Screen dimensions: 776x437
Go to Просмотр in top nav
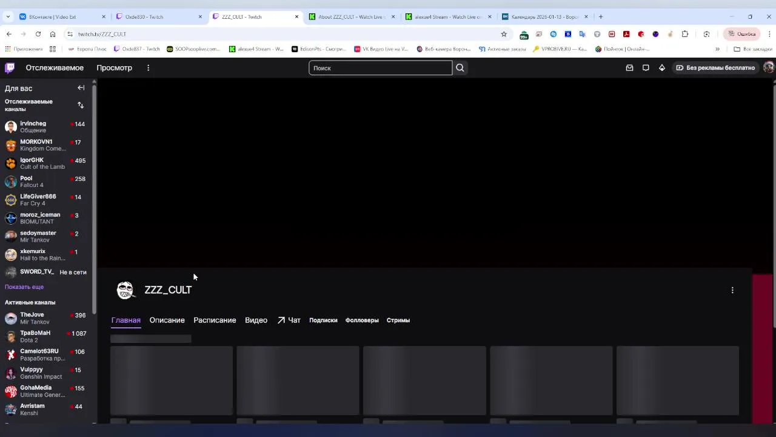[114, 67]
